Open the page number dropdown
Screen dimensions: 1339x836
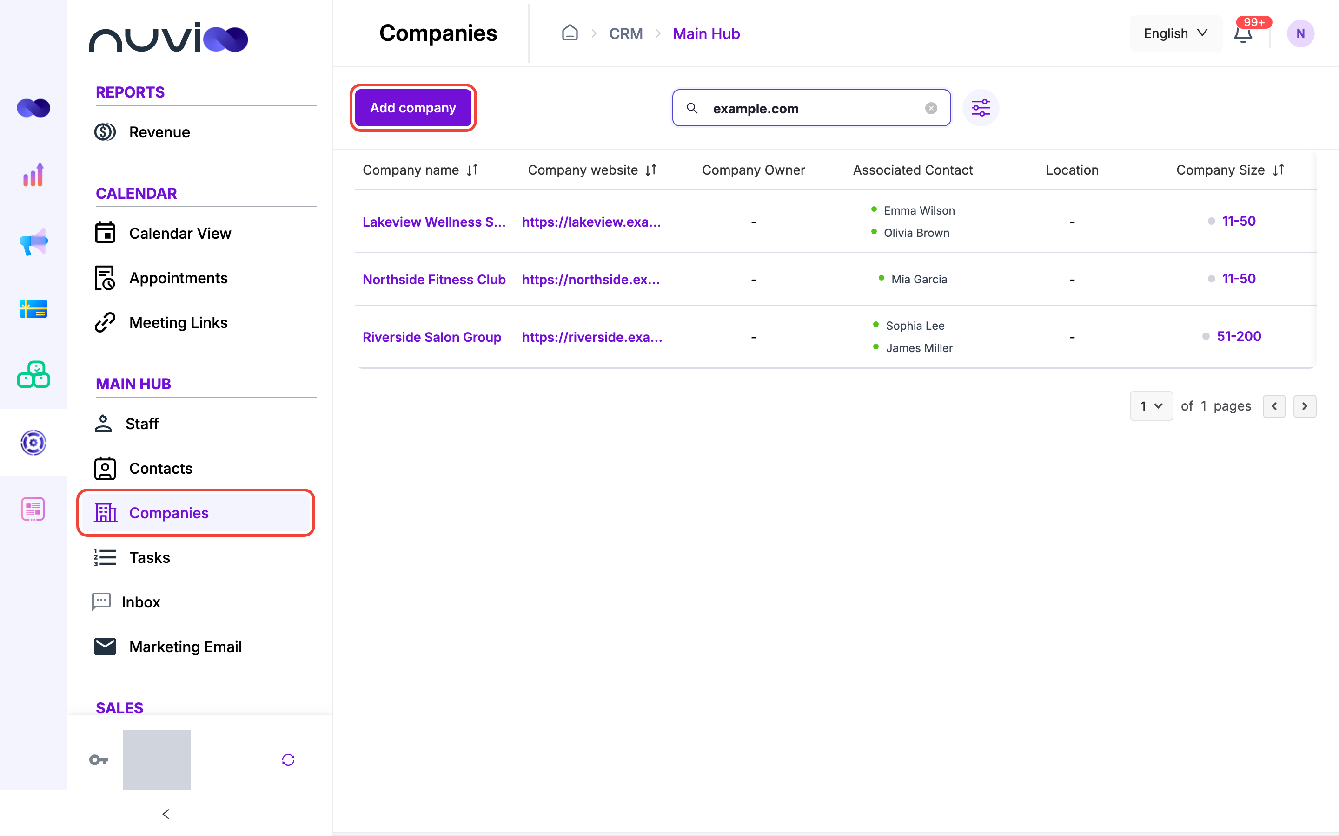1151,406
